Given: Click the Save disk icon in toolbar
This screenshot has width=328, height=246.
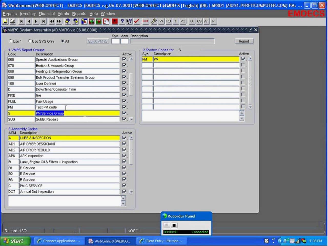Looking at the screenshot, I should point(5,21).
